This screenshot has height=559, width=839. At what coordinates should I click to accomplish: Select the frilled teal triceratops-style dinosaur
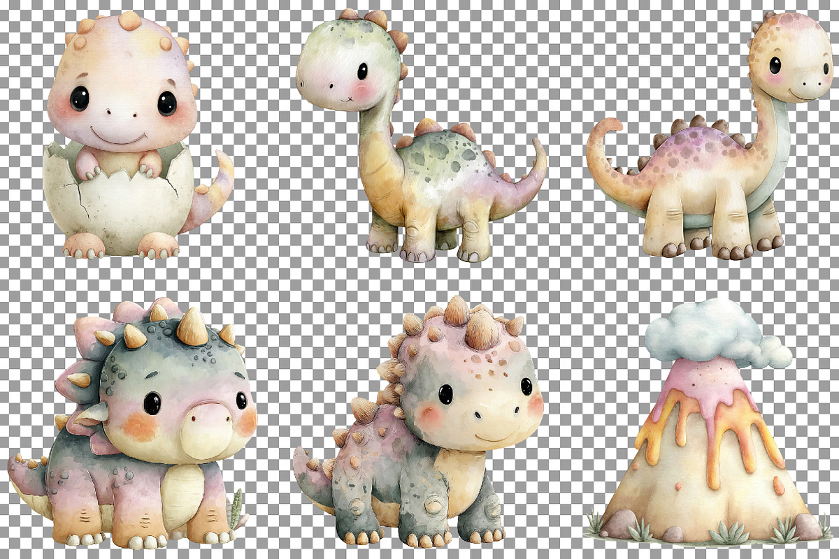[133, 425]
